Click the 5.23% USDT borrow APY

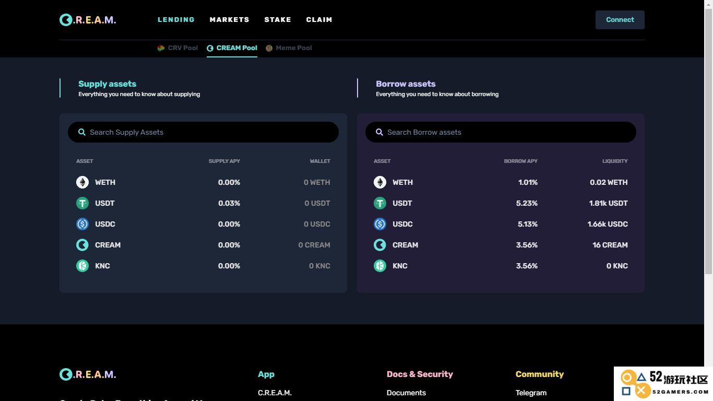pos(527,203)
